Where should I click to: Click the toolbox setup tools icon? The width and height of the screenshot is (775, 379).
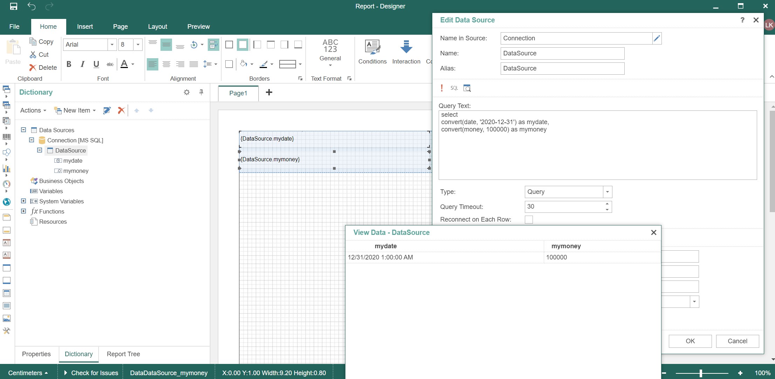(6, 331)
